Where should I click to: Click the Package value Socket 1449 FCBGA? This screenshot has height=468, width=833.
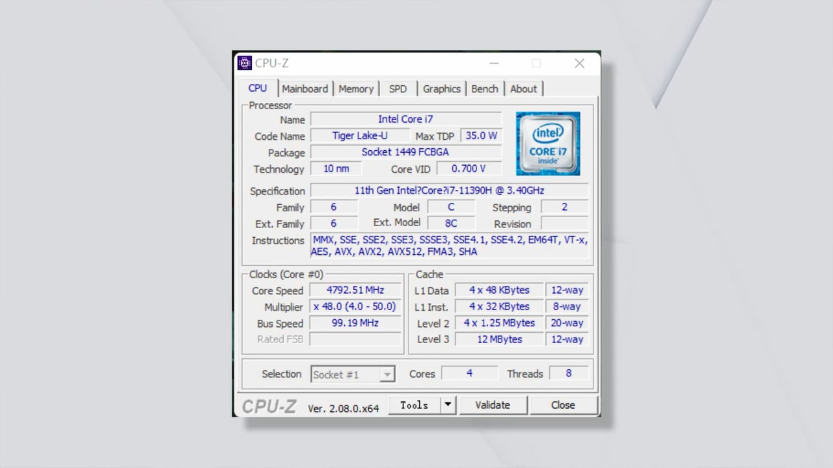point(405,151)
